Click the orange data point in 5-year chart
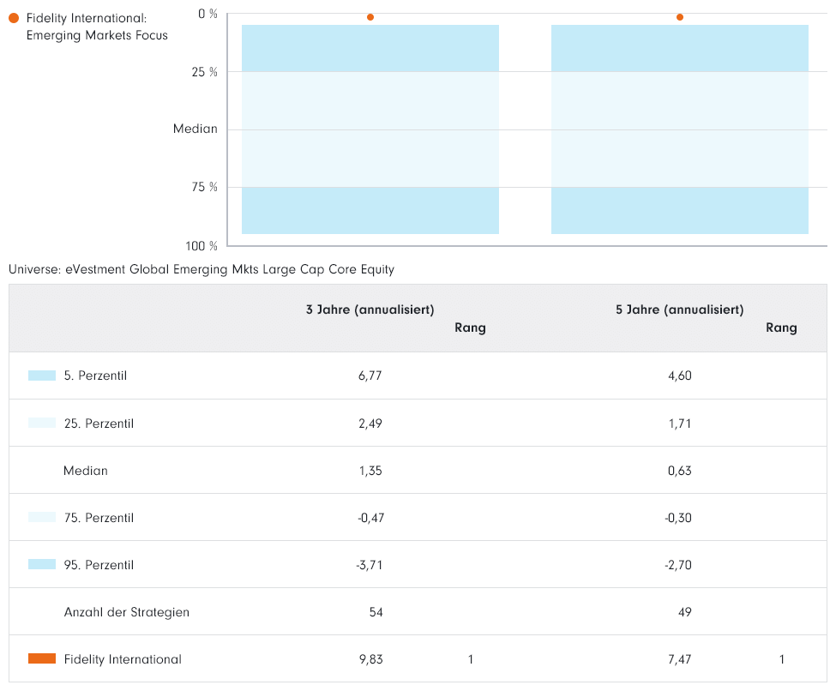 [680, 17]
